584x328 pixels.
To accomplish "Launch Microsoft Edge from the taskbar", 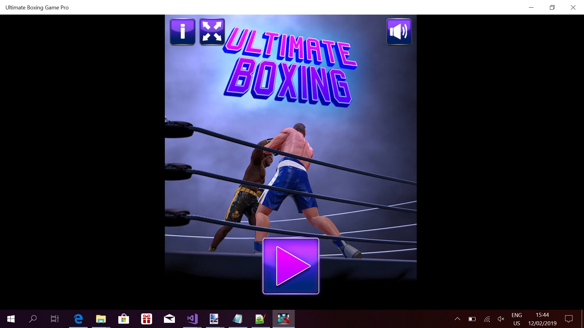I will [x=78, y=319].
